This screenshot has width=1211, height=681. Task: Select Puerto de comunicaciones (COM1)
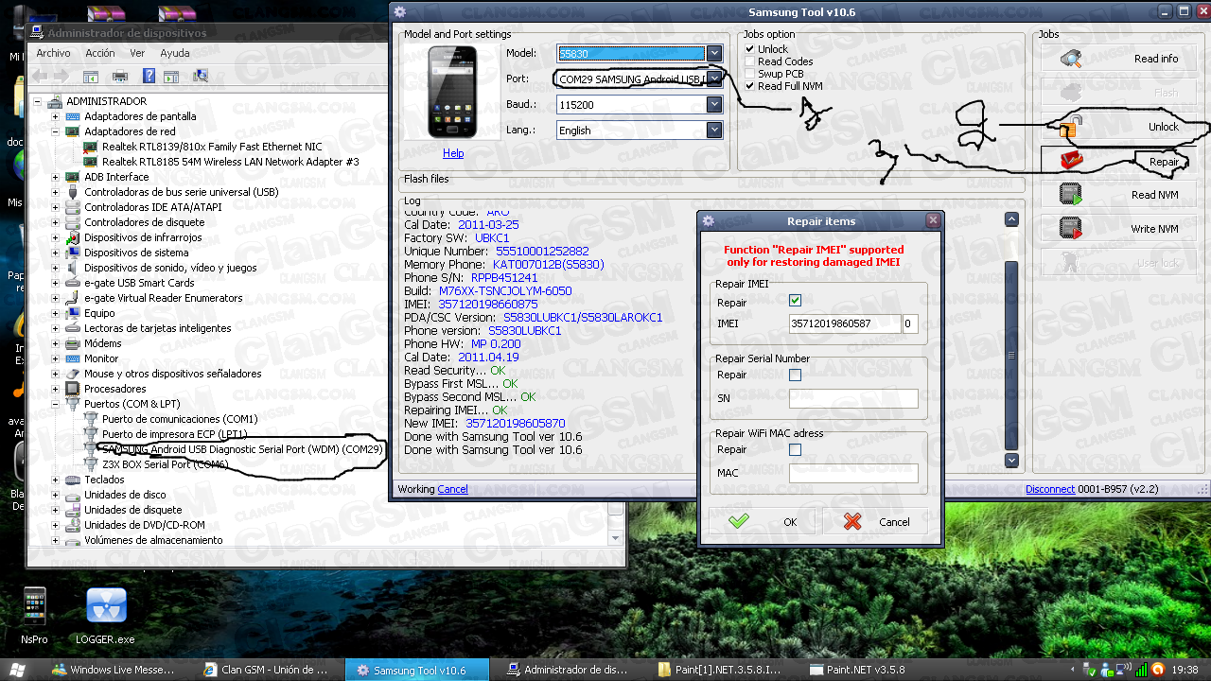point(180,419)
